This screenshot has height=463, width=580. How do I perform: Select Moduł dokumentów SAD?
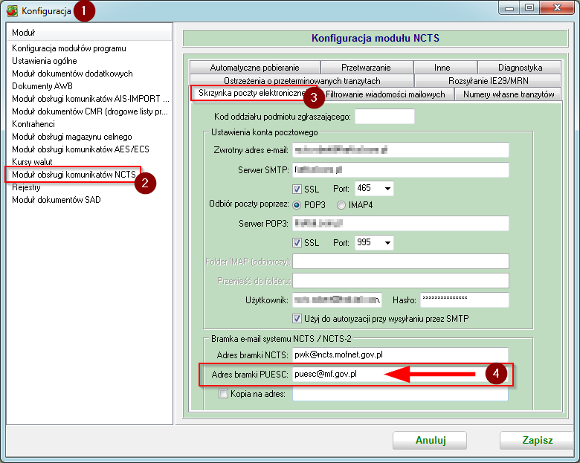(57, 200)
